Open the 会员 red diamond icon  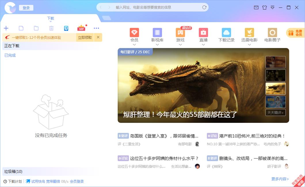(x=134, y=33)
